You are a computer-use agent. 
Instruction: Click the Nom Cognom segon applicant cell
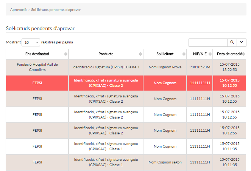(165, 162)
